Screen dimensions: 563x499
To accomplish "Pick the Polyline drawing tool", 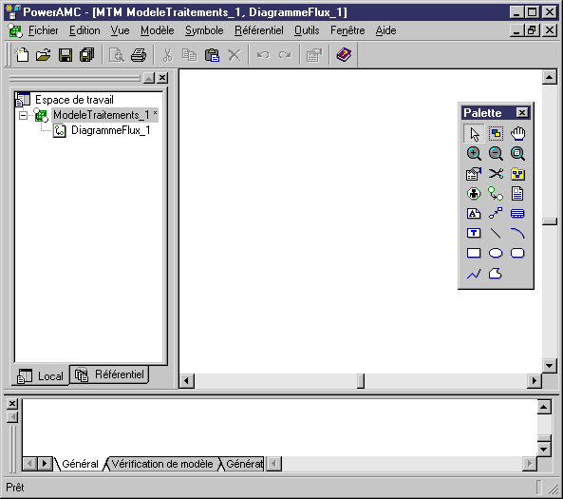I will coord(474,274).
